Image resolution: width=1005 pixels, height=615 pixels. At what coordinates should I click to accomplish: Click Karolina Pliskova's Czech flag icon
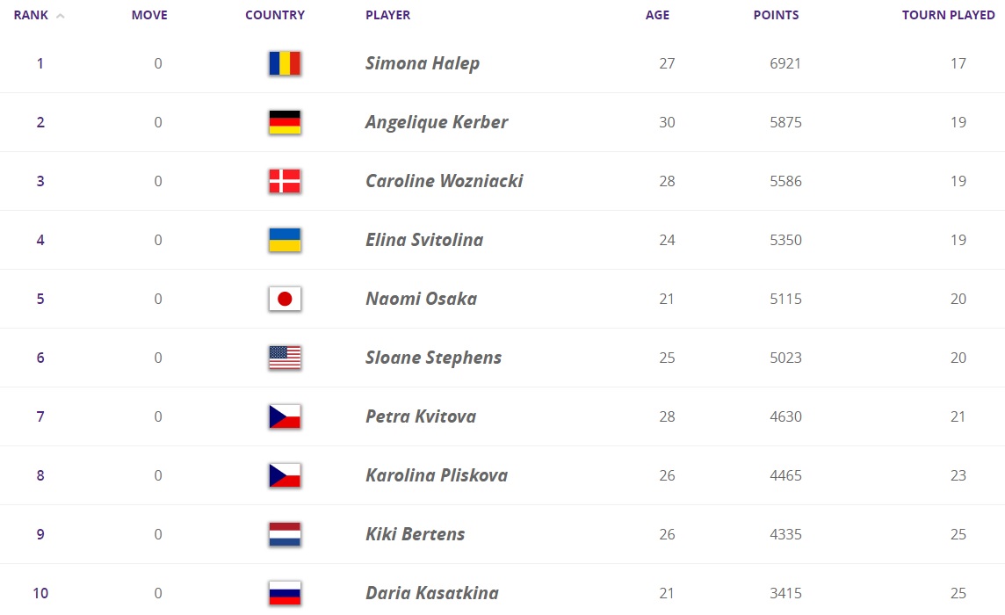click(285, 475)
